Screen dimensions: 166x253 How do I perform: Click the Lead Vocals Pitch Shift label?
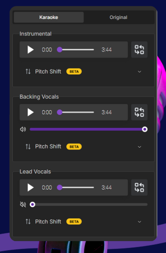click(48, 222)
